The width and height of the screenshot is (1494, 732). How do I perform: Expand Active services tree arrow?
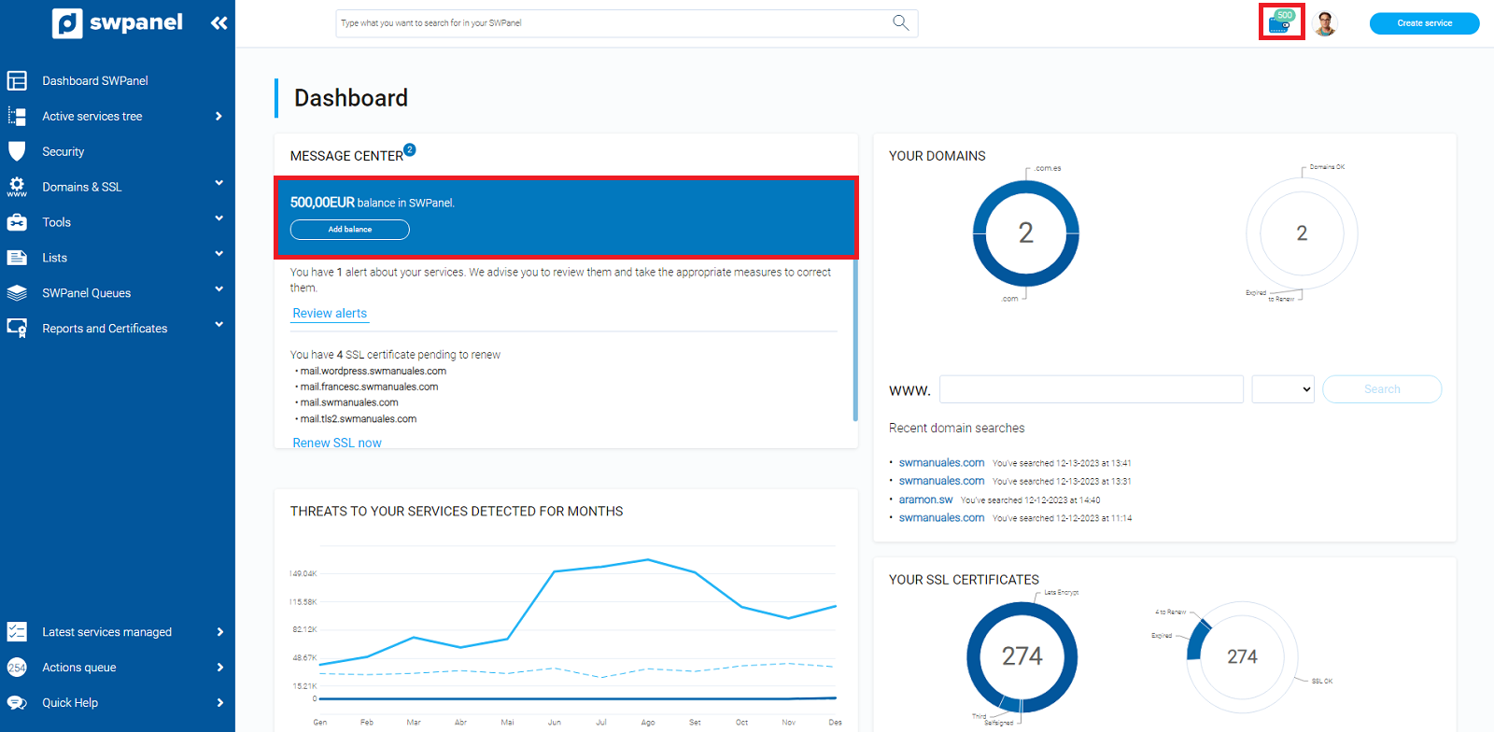(x=218, y=116)
